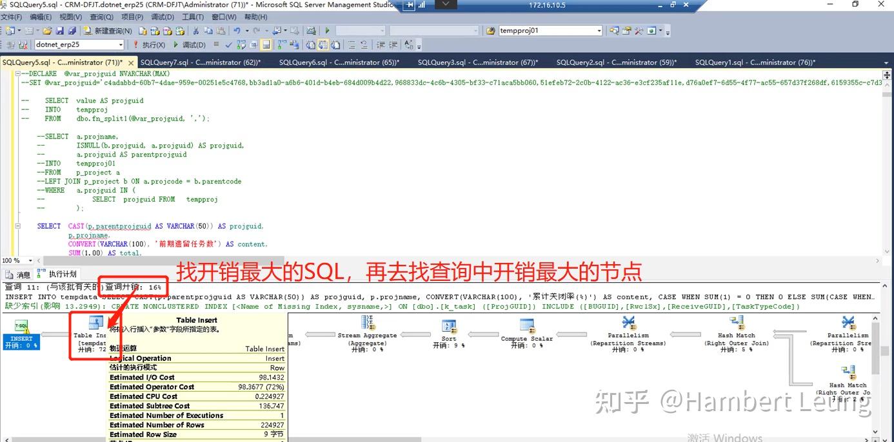Open the tempproj01 find combo box
This screenshot has width=894, height=442.
tap(550, 30)
